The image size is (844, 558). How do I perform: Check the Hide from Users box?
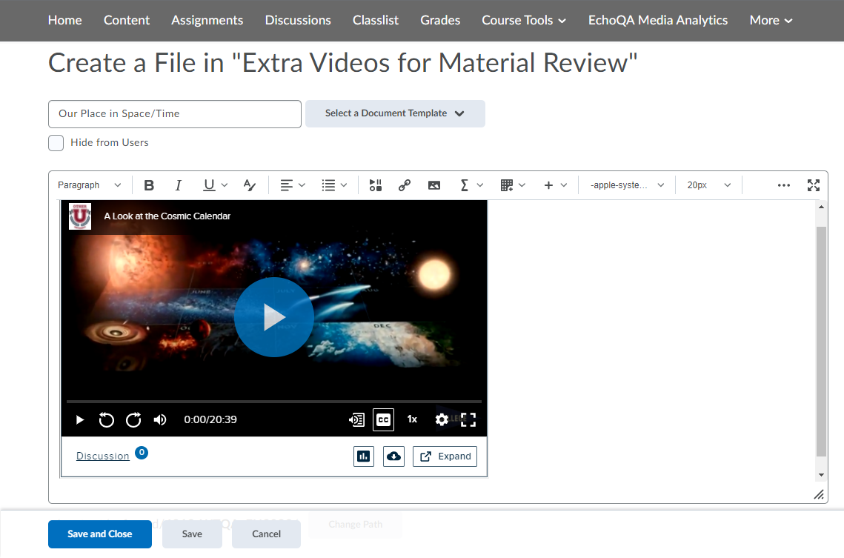(x=56, y=143)
